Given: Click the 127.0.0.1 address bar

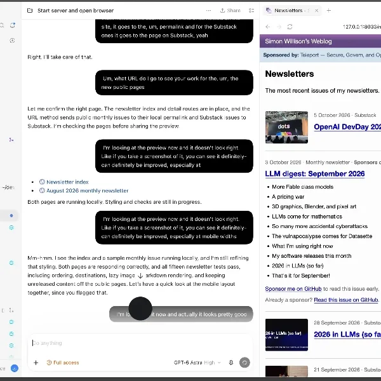Looking at the screenshot, I should (x=361, y=27).
